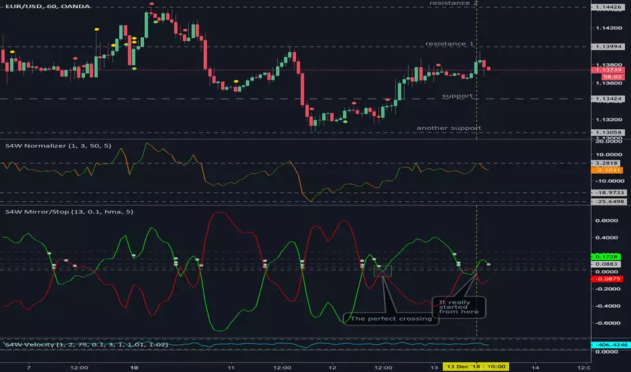Screen dimensions: 631x372
Task: Click the 0.6000 Mirror/Stop scale value
Action: click(x=607, y=220)
